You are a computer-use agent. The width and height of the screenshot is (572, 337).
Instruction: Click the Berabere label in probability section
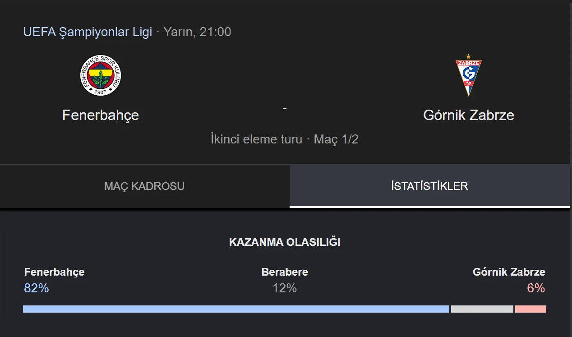[x=285, y=272]
